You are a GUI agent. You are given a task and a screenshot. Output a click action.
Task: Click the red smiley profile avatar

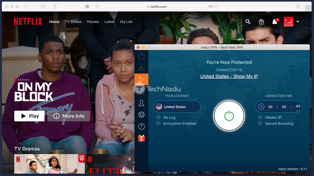click(289, 22)
